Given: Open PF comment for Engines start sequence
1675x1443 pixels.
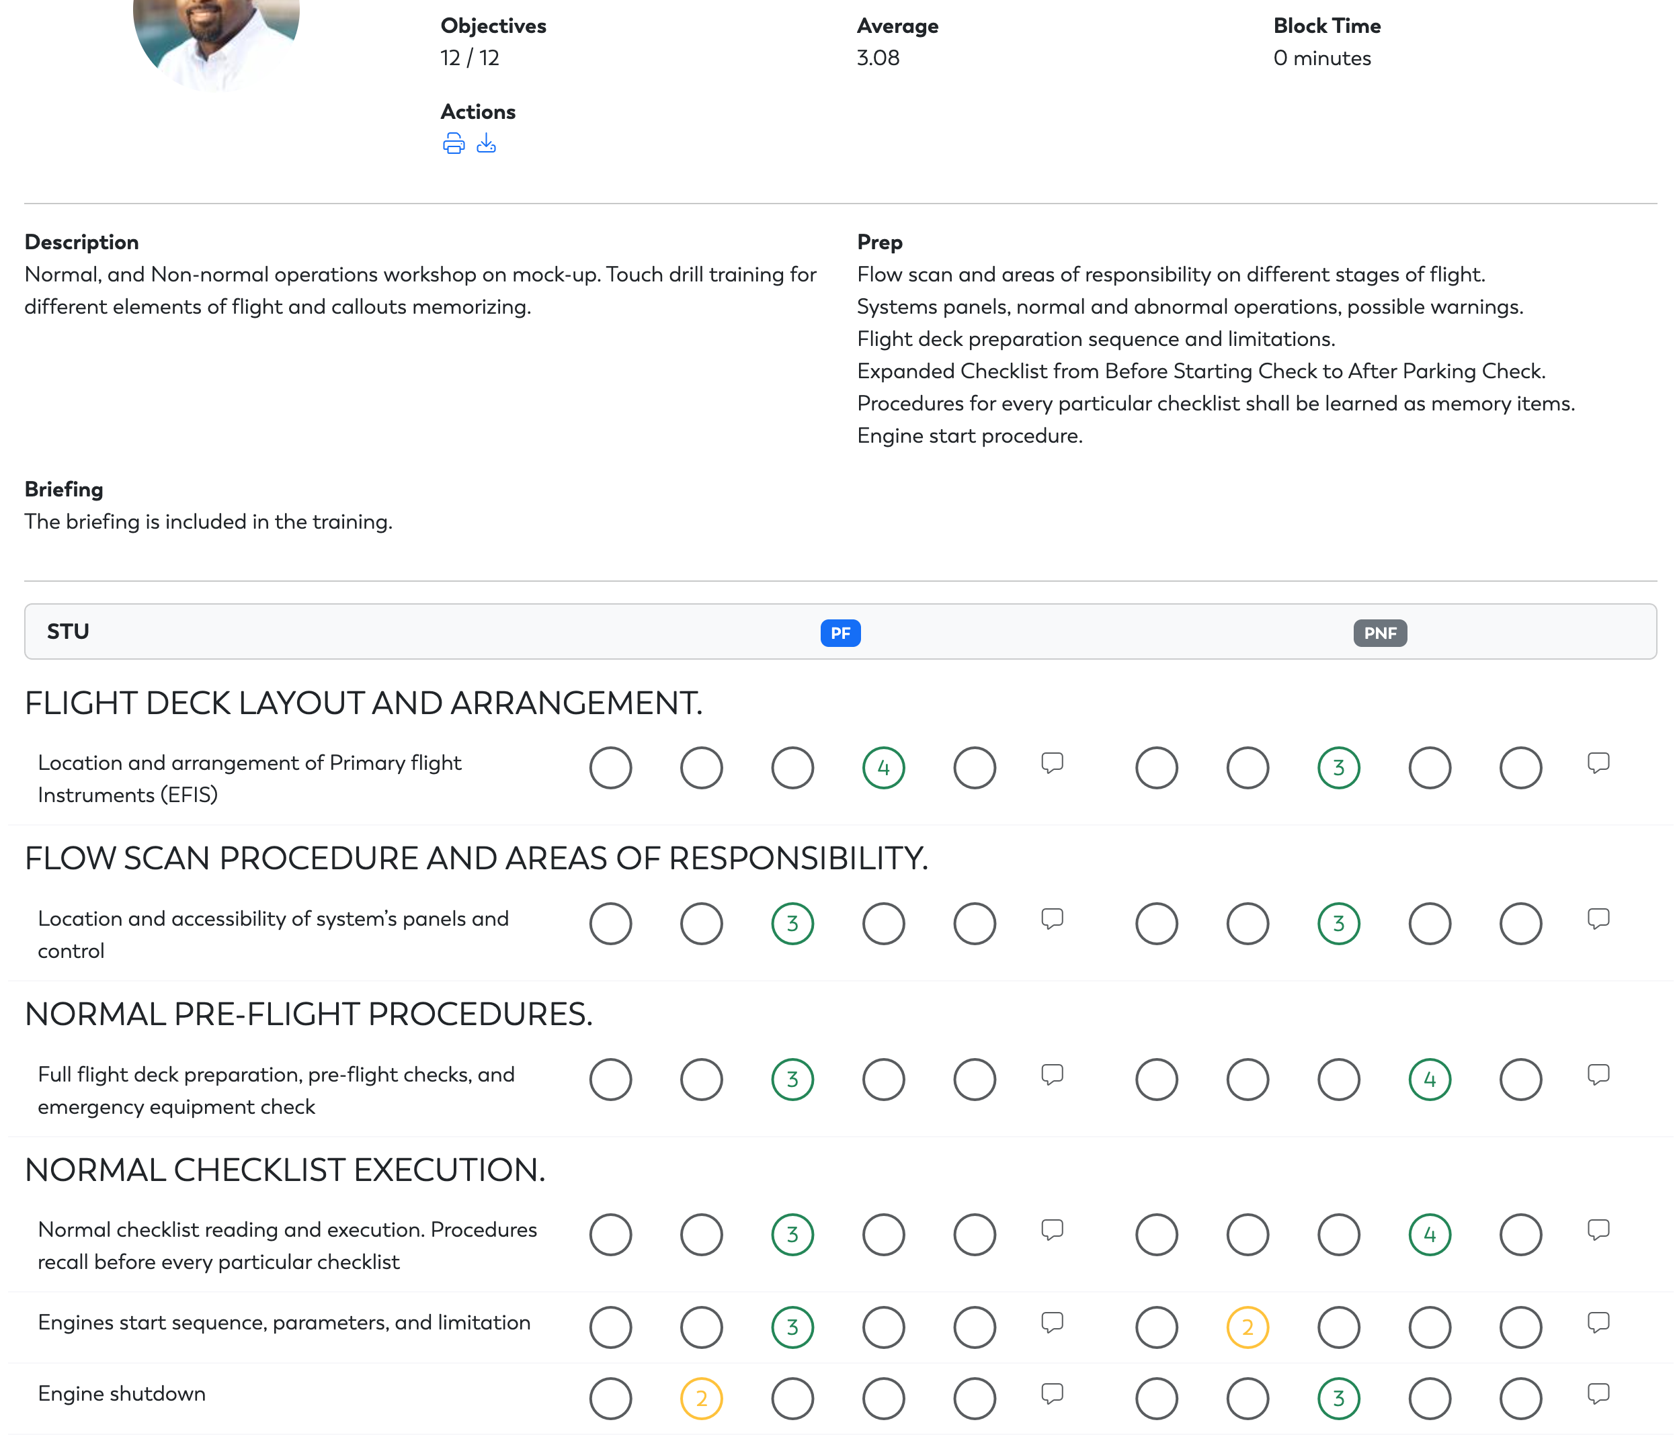Looking at the screenshot, I should [x=1052, y=1323].
